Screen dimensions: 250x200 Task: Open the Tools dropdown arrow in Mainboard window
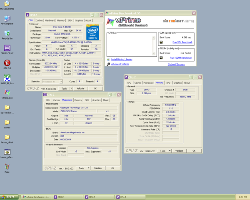pyautogui.click(x=88, y=168)
